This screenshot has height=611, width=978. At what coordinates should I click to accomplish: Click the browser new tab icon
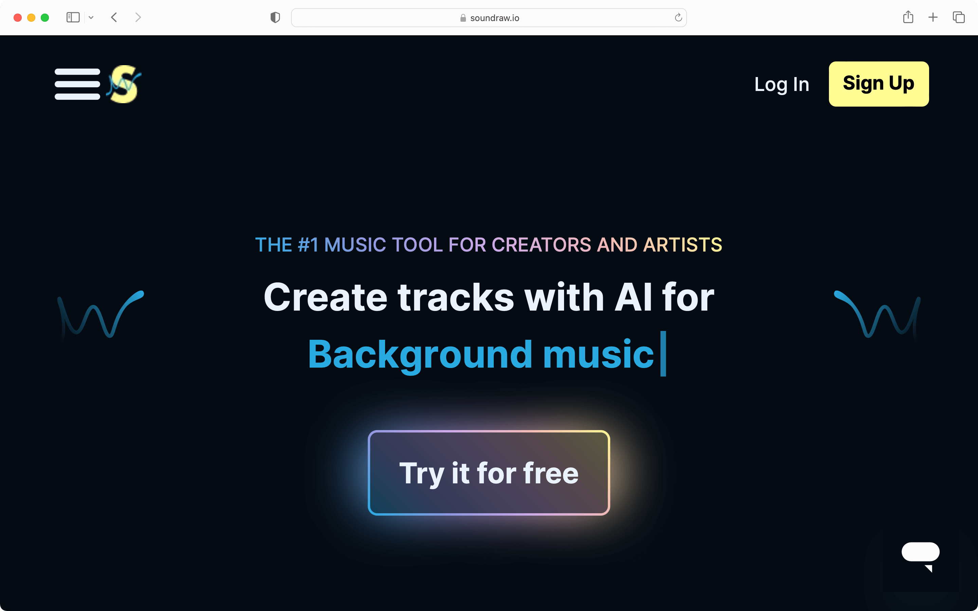click(933, 17)
